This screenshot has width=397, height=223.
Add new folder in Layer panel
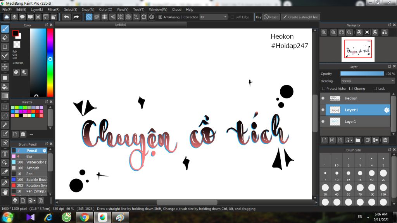358,140
